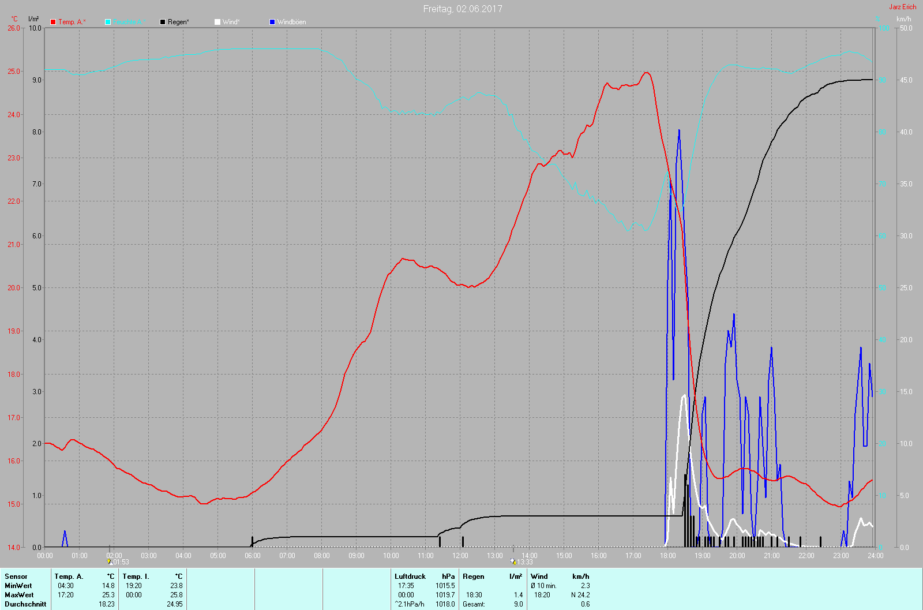
Task: Click the moon icon at 13:33
Action: [512, 561]
